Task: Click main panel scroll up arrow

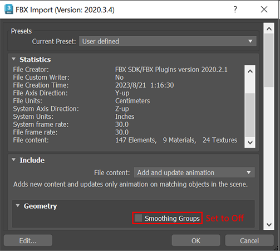Action: (x=269, y=29)
